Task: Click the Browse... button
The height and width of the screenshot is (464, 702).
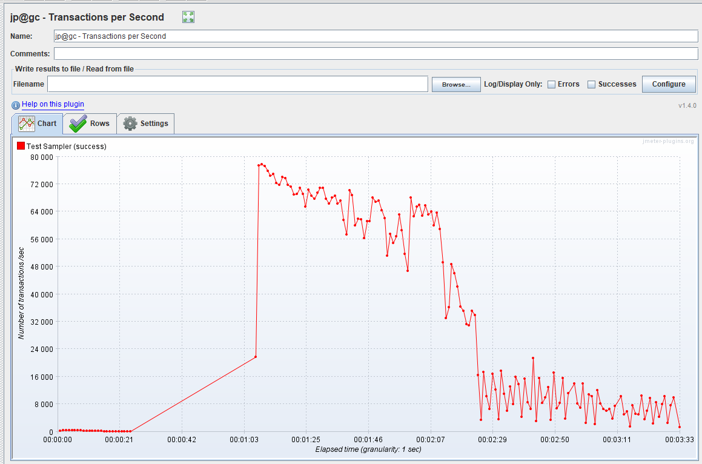Action: (455, 84)
